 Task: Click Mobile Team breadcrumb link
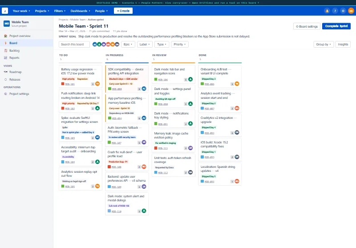(78, 20)
